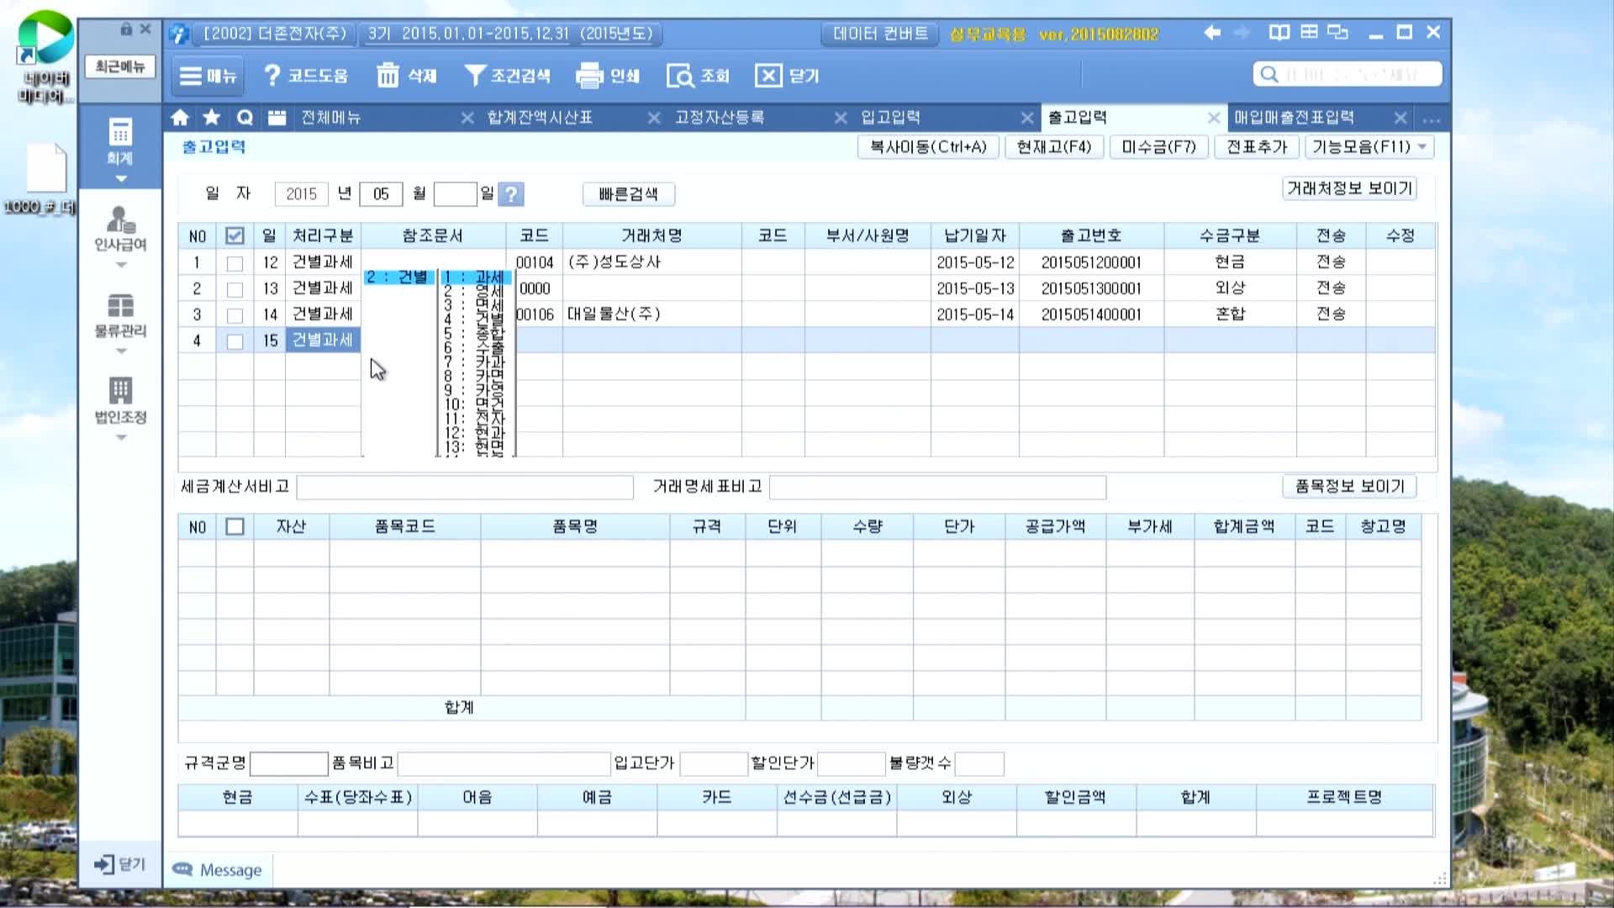The image size is (1614, 908).
Task: Click 현재고(F4) button
Action: point(1054,147)
